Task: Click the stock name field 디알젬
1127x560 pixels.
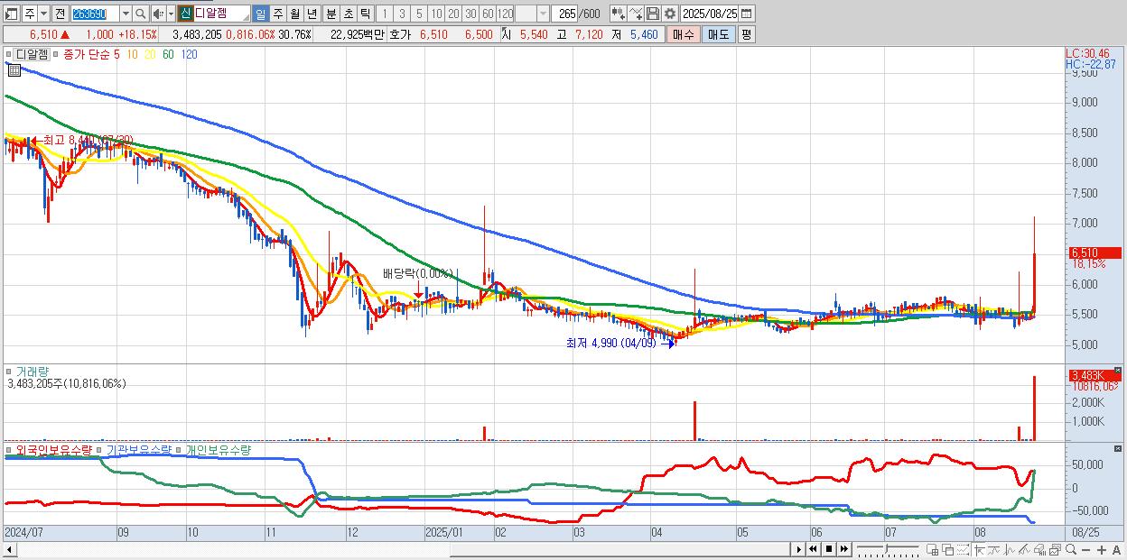Action: tap(221, 14)
